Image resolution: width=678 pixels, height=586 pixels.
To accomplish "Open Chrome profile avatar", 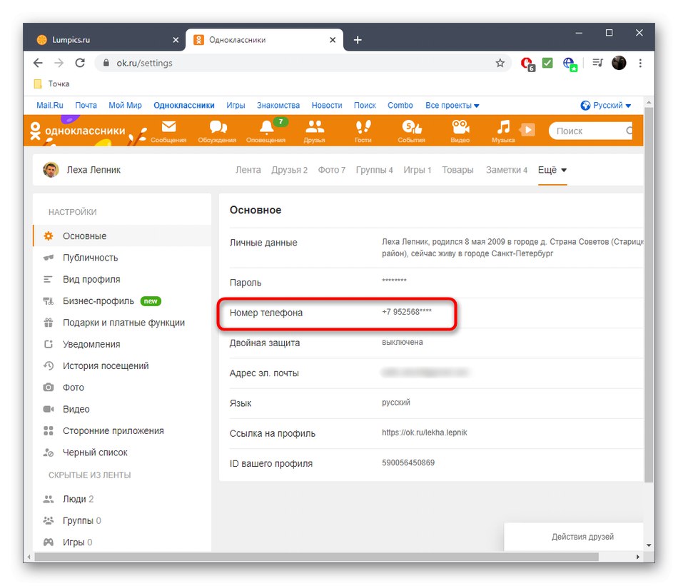I will click(x=619, y=63).
